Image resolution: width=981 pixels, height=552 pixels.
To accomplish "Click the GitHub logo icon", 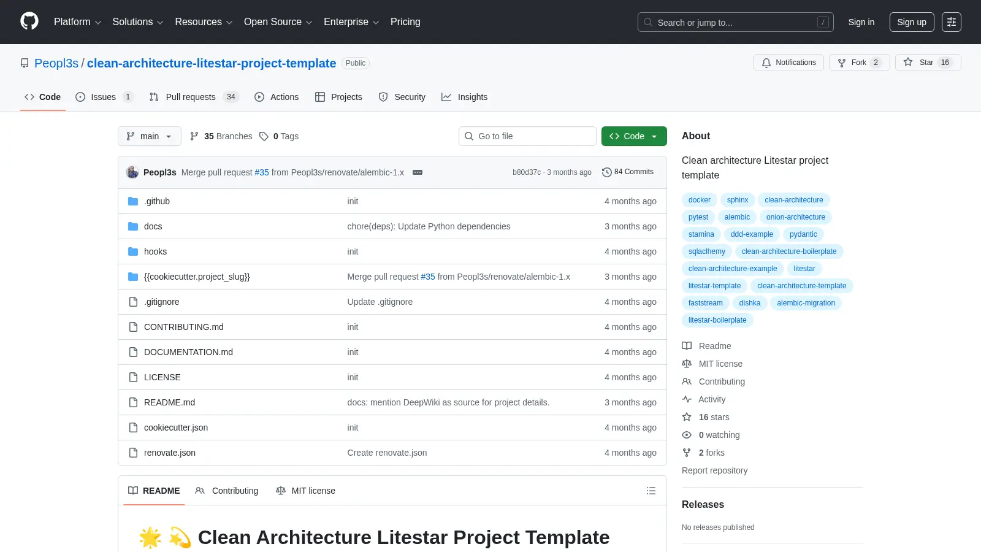I will (x=29, y=21).
